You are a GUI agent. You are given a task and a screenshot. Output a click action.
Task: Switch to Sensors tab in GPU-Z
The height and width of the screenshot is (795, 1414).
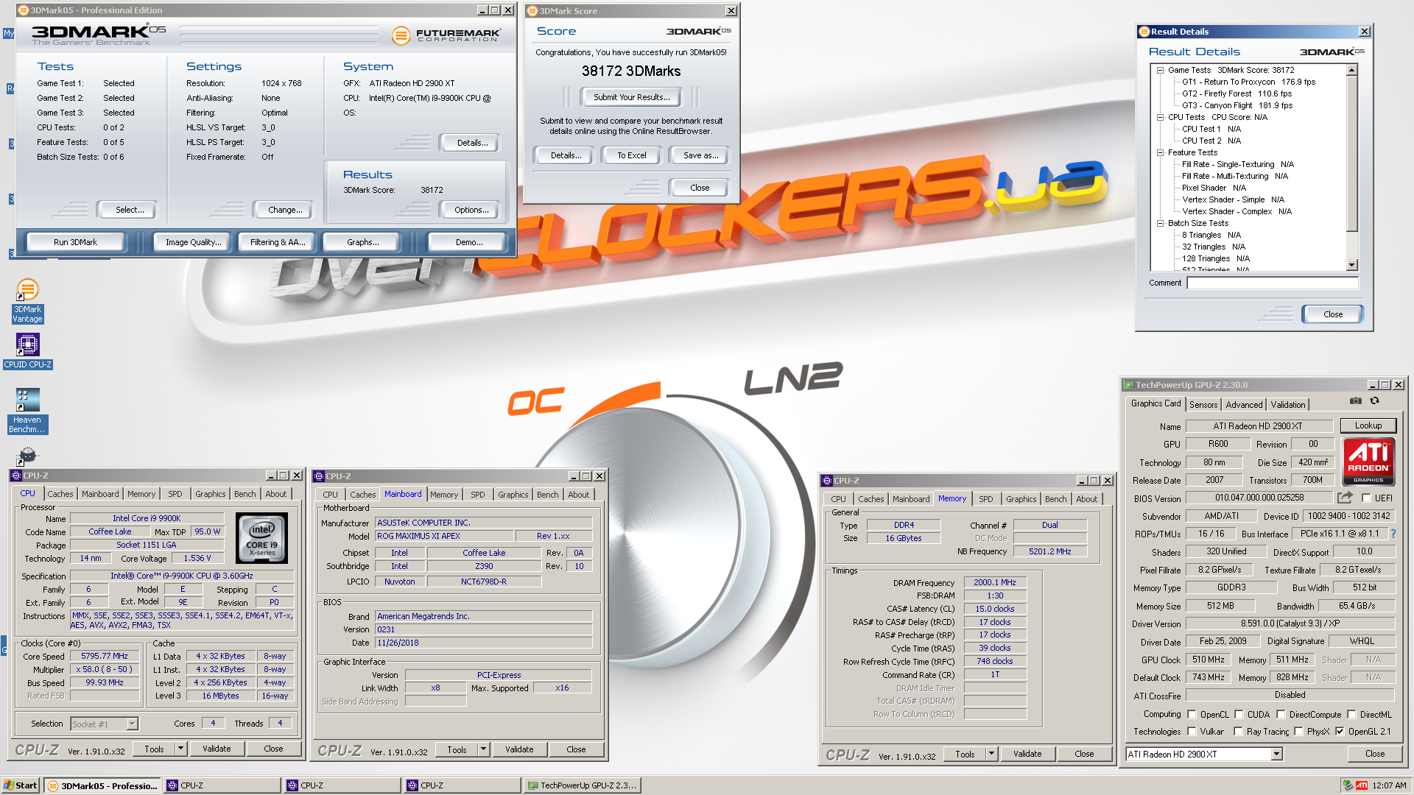pos(1203,405)
